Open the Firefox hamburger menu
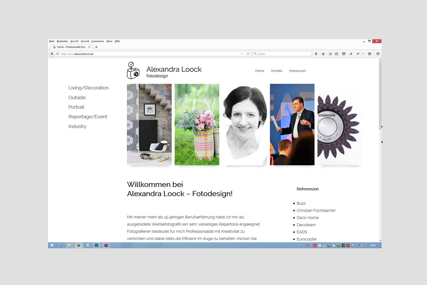 tap(378, 54)
